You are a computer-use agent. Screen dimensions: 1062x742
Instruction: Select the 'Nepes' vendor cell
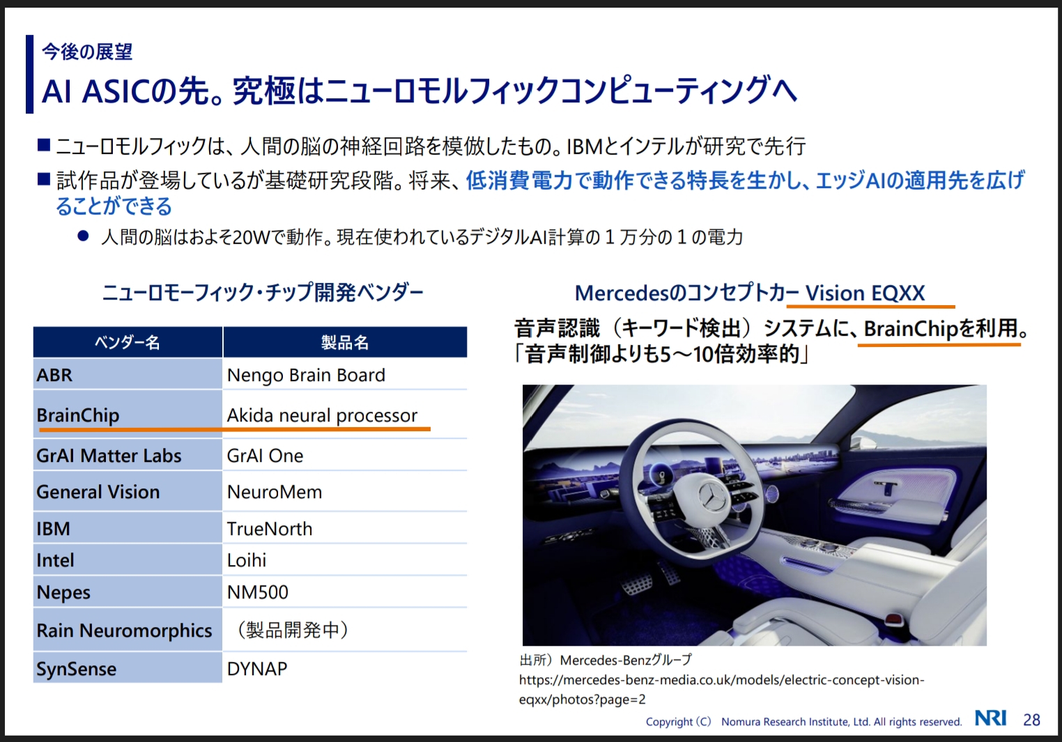click(128, 592)
